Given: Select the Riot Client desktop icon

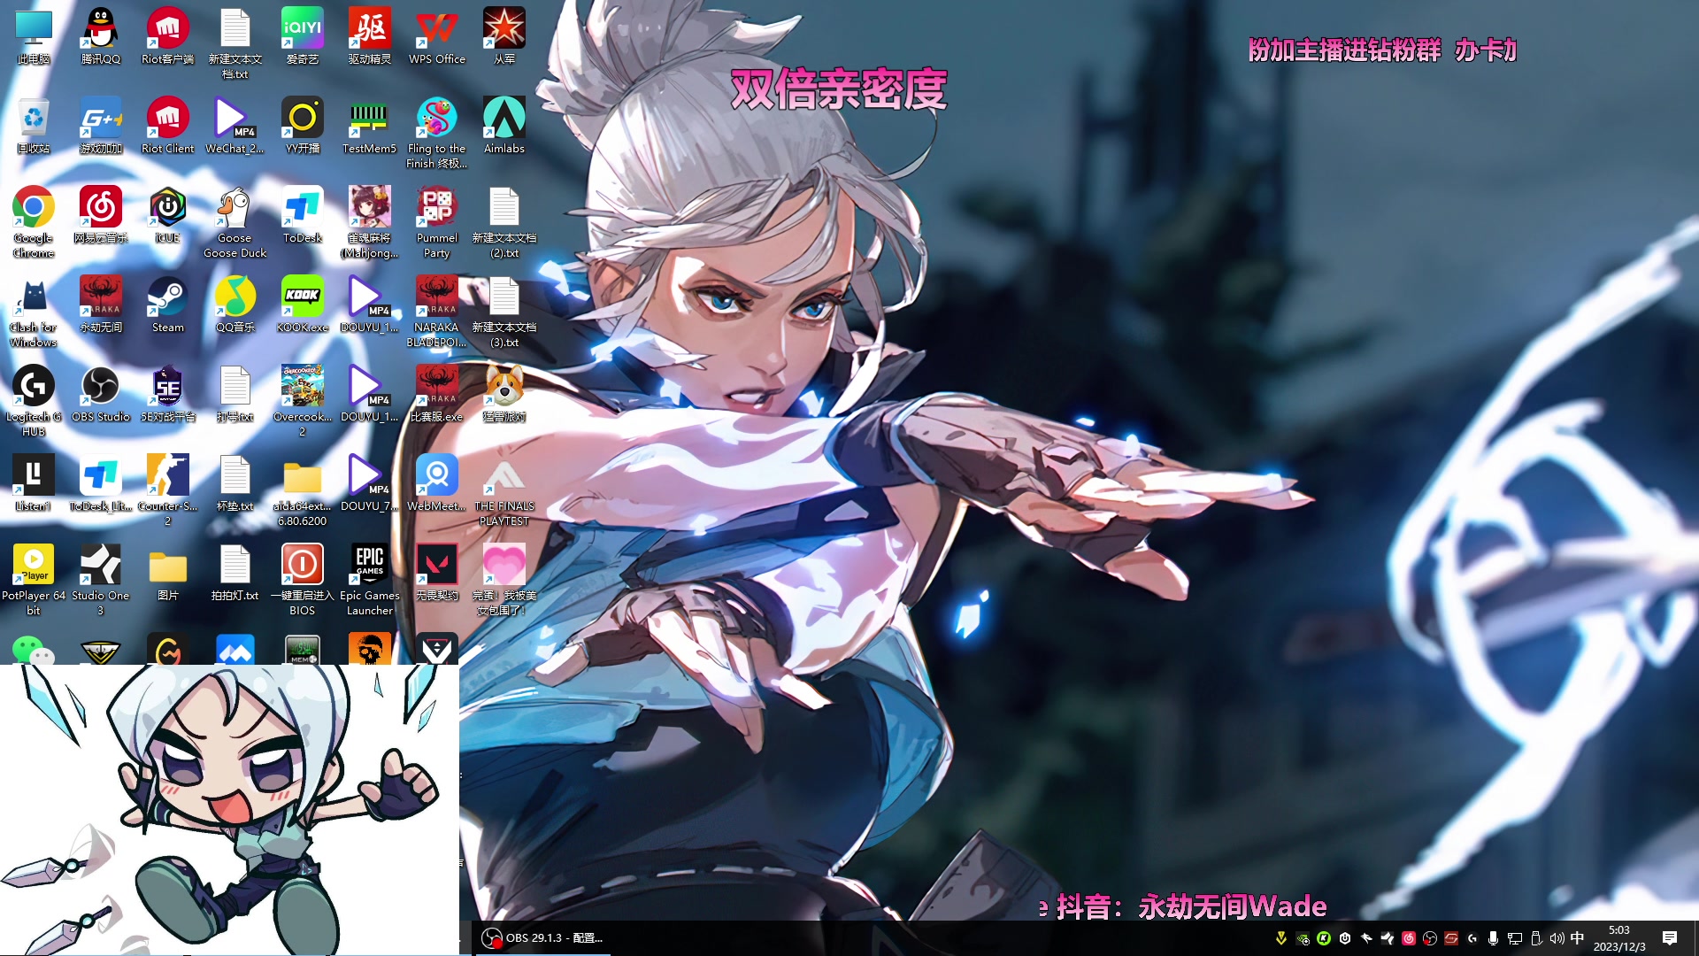Looking at the screenshot, I should [168, 126].
